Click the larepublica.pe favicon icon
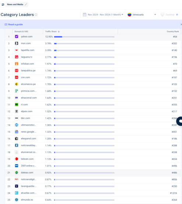 17,70
